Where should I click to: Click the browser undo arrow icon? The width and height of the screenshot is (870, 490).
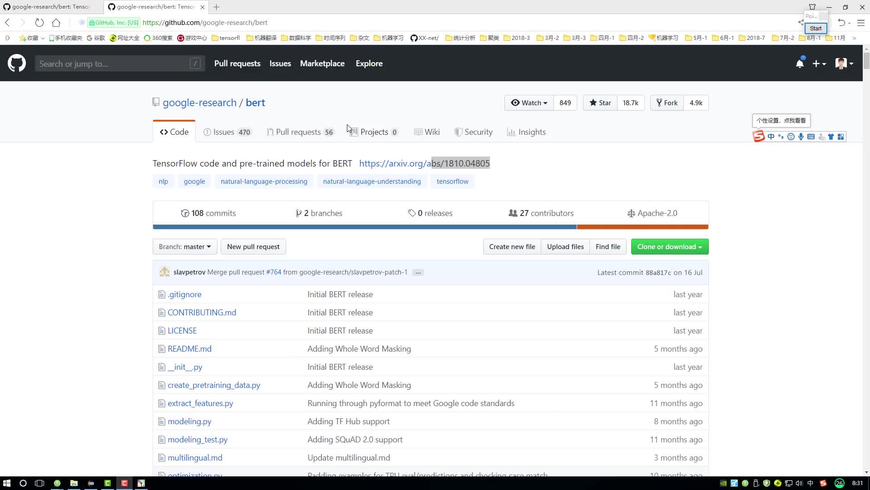[841, 22]
